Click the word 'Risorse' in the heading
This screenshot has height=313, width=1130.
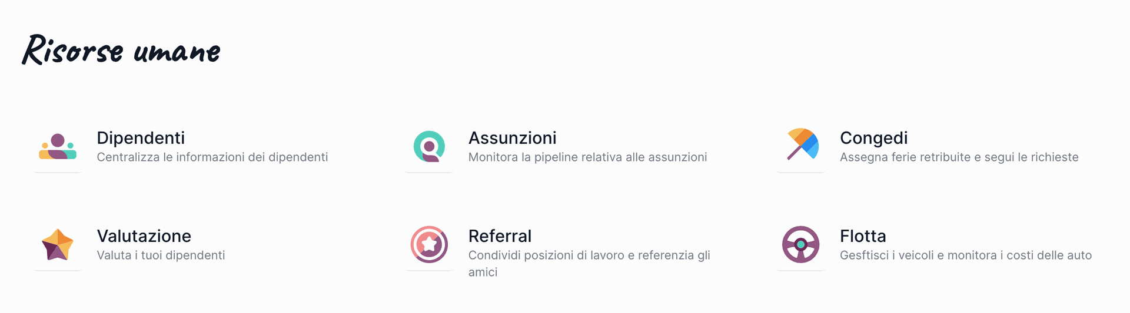(73, 51)
